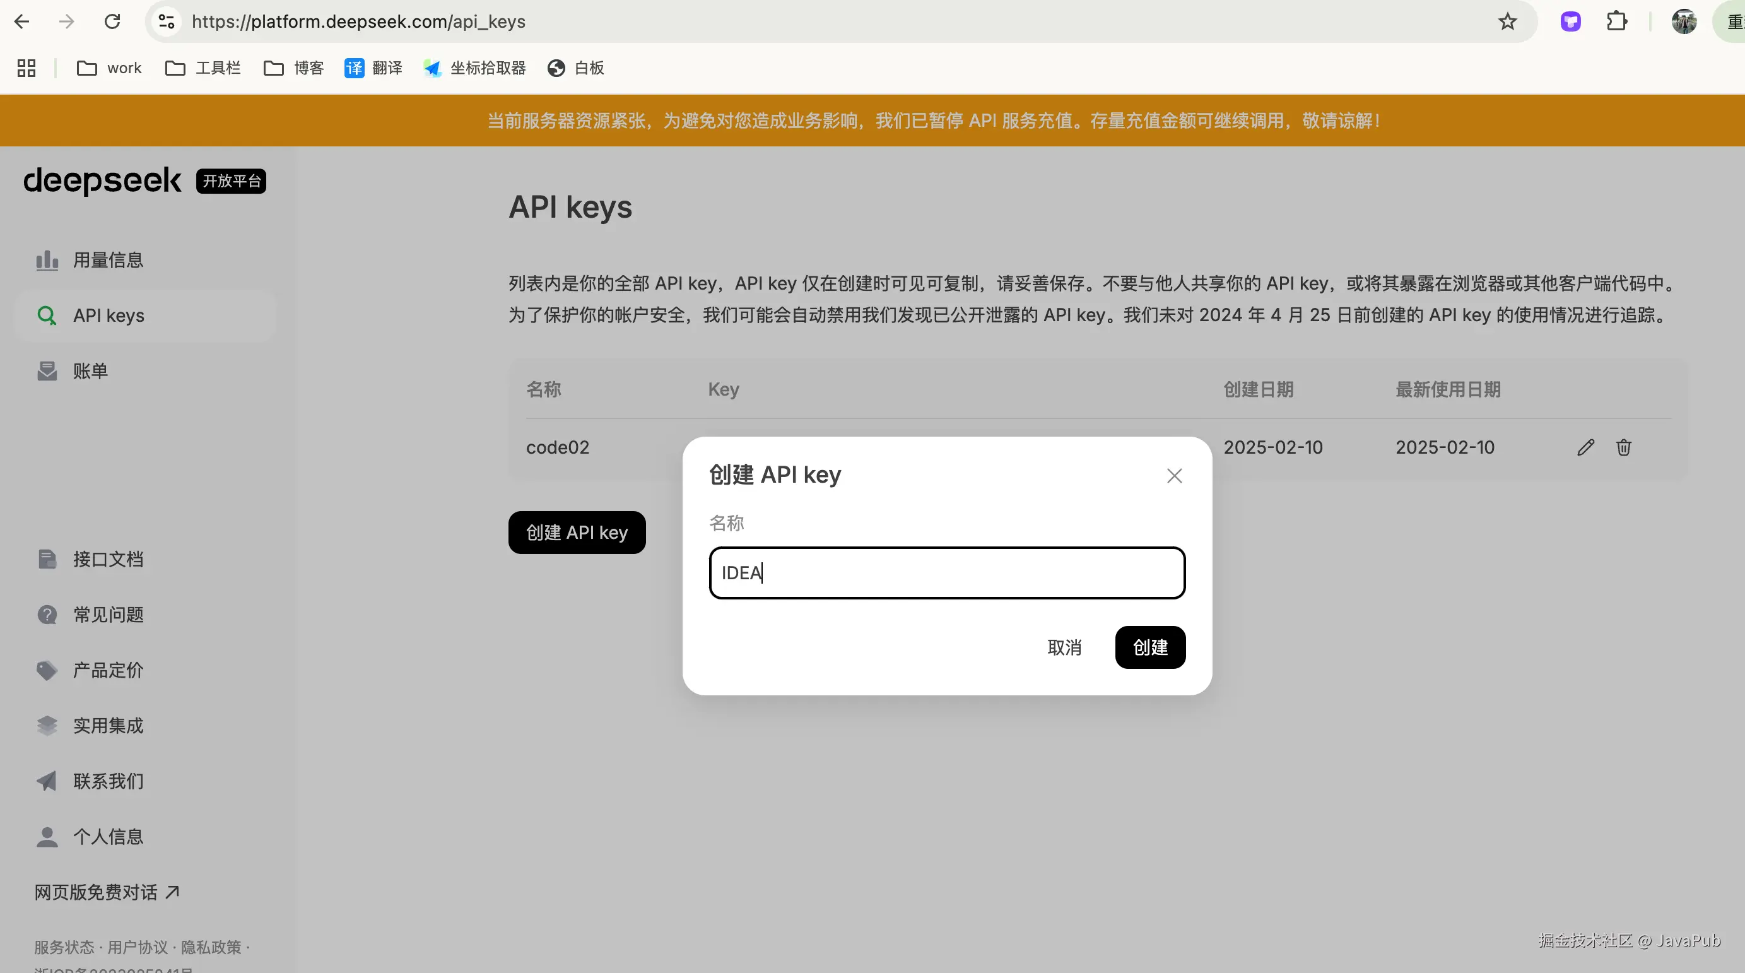Reload the page
1745x973 pixels.
pyautogui.click(x=112, y=21)
